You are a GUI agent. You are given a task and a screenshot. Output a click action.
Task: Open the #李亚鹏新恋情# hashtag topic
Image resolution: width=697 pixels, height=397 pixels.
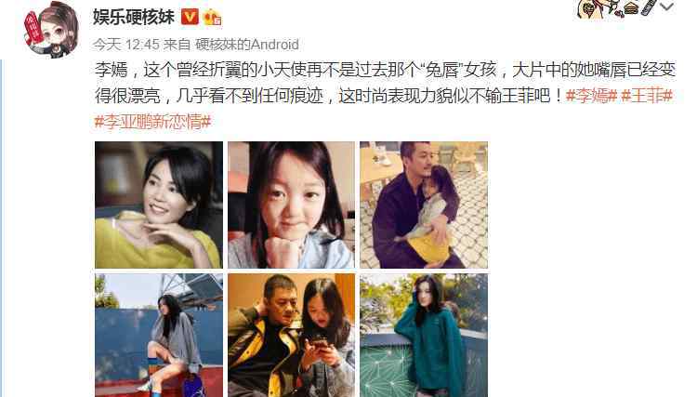click(x=153, y=122)
